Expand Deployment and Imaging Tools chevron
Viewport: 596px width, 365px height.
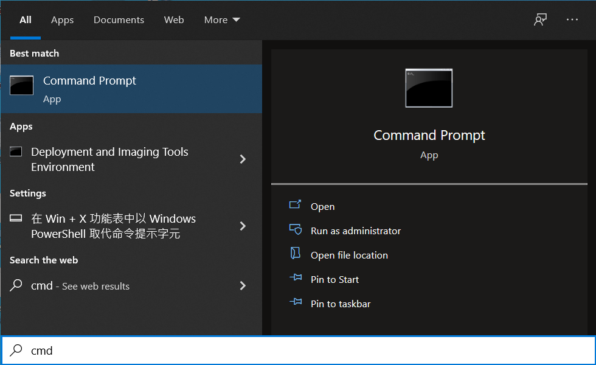[x=243, y=159]
